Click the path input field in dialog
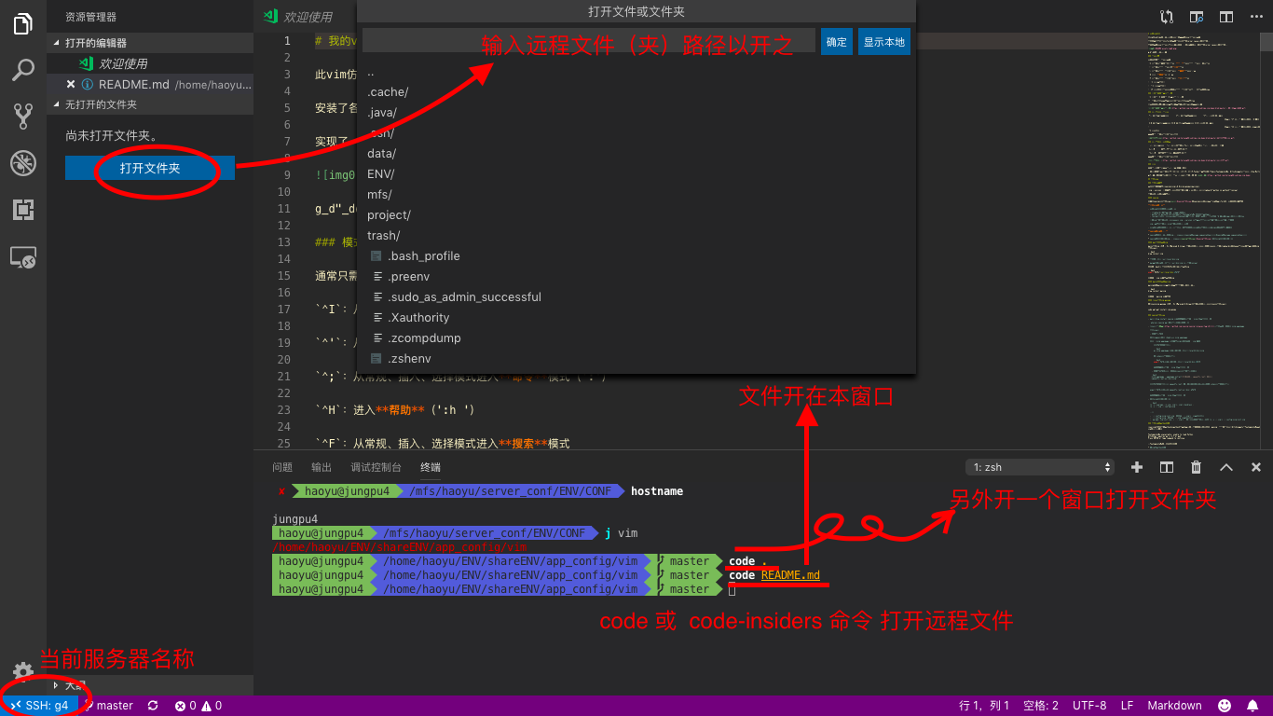Viewport: 1273px width, 716px height. [x=589, y=41]
